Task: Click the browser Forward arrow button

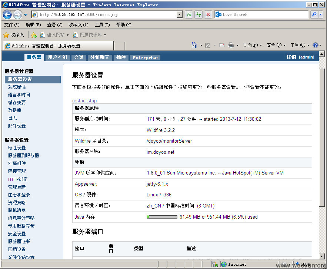Action: pyautogui.click(x=17, y=14)
